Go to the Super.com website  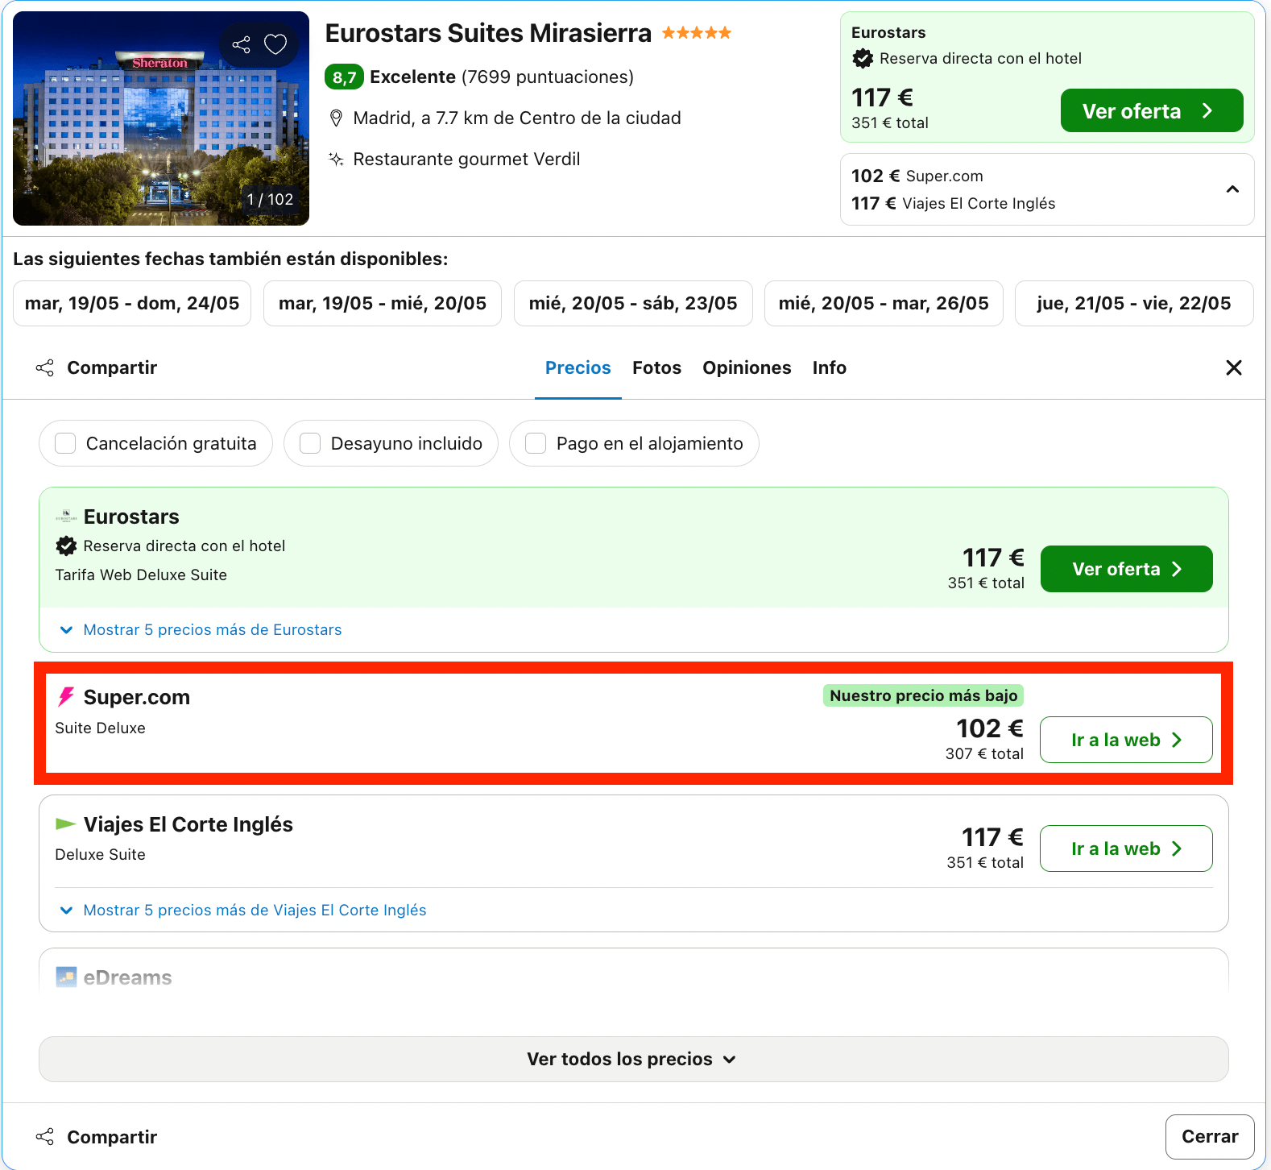1126,740
